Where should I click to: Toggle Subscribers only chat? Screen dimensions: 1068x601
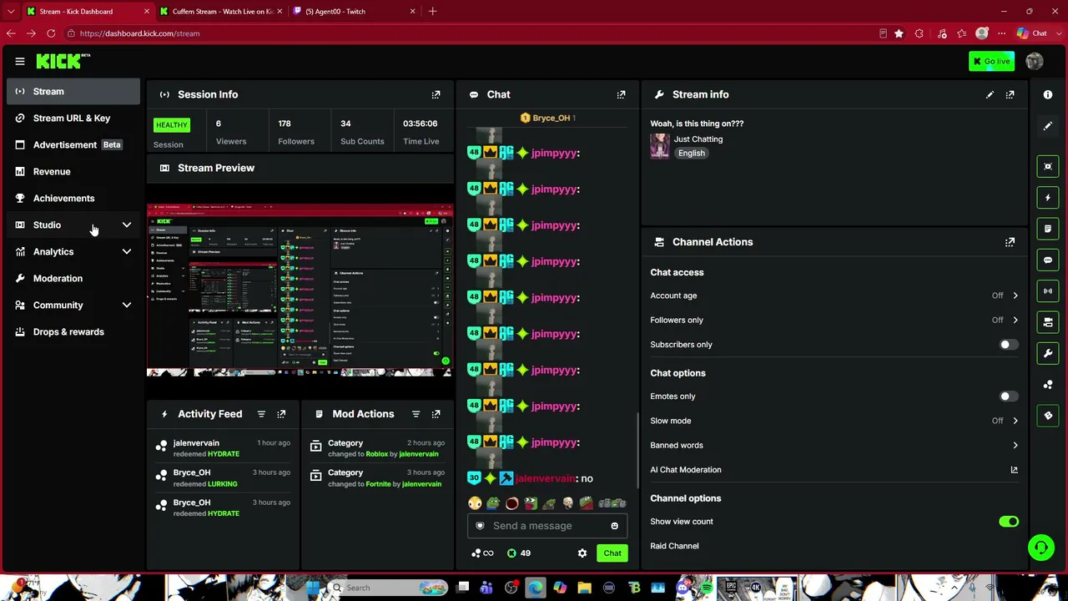tap(1009, 345)
